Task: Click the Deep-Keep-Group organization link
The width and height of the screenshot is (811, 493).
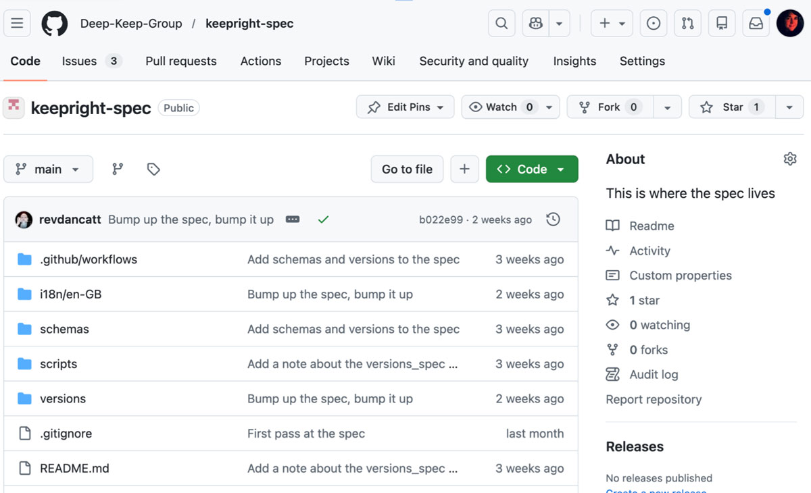Action: [x=131, y=24]
